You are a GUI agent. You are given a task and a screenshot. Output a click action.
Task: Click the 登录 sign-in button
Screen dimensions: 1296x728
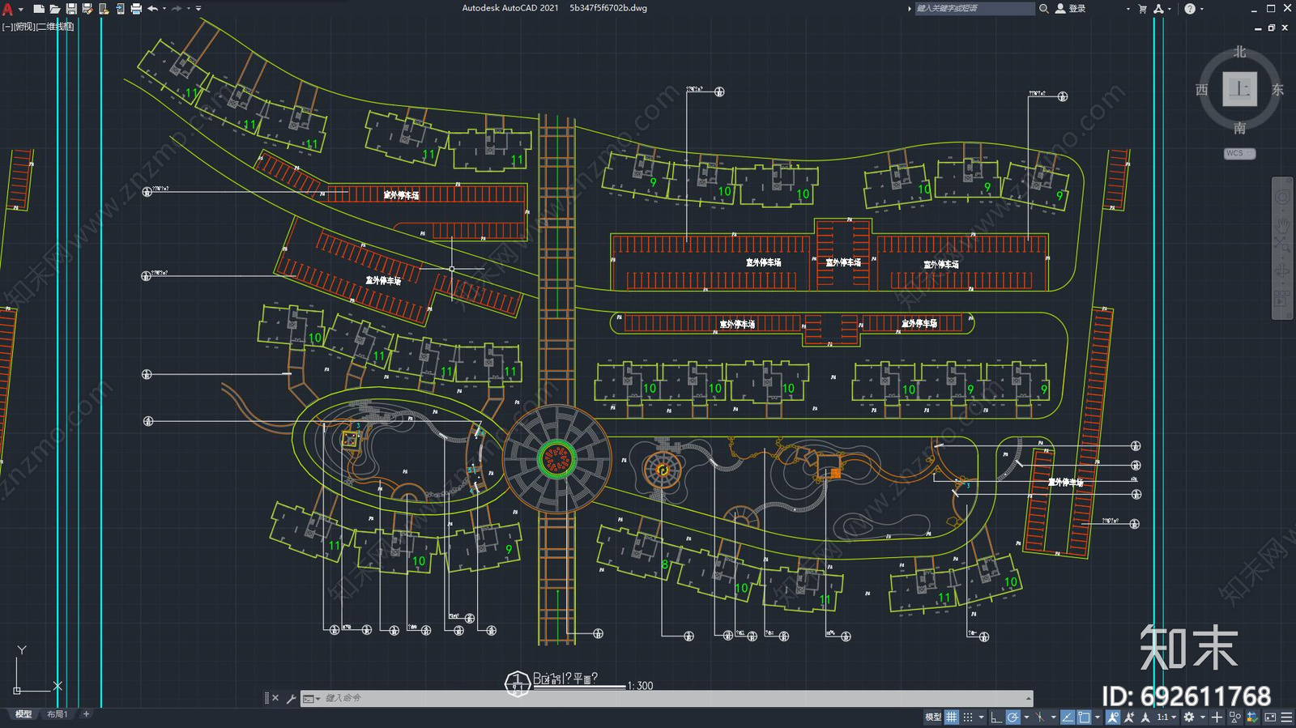(1071, 8)
